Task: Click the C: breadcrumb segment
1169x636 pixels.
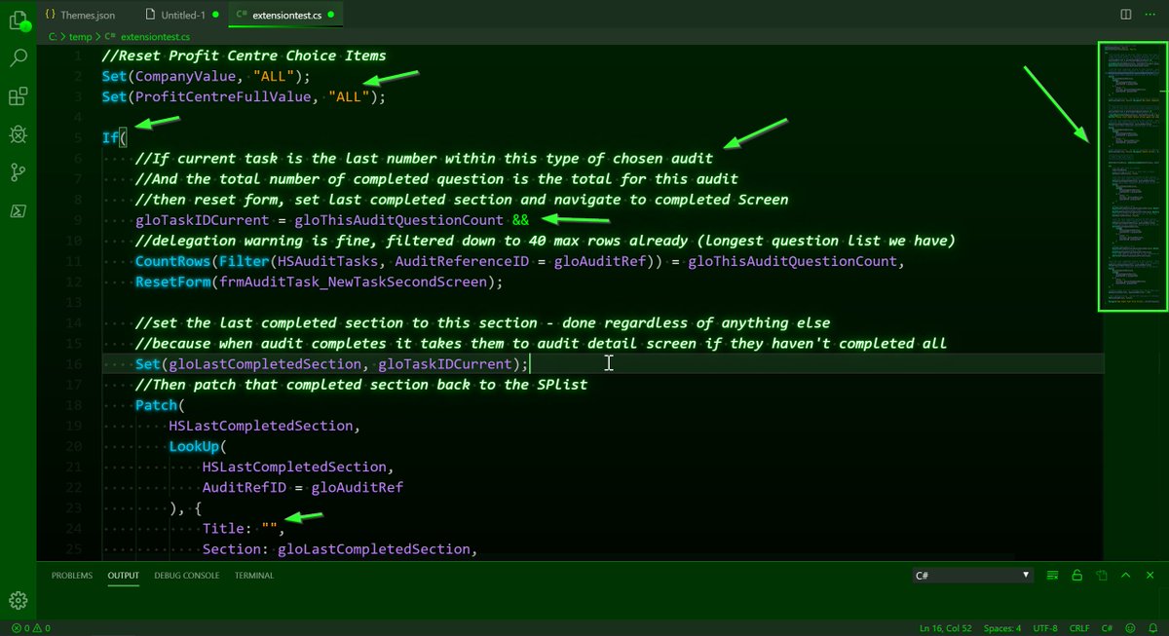Action: tap(54, 36)
